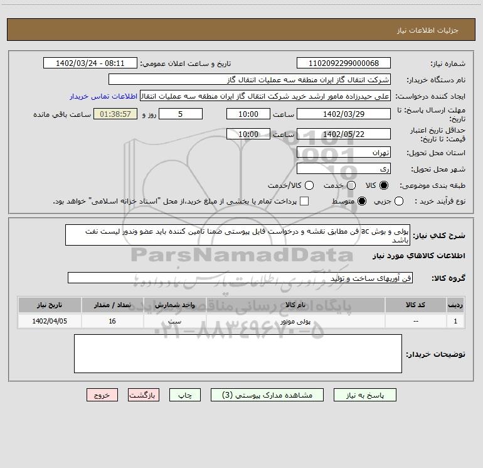The image size is (483, 468).
Task: Click the response deadline time 10:00 field
Action: coord(248,114)
